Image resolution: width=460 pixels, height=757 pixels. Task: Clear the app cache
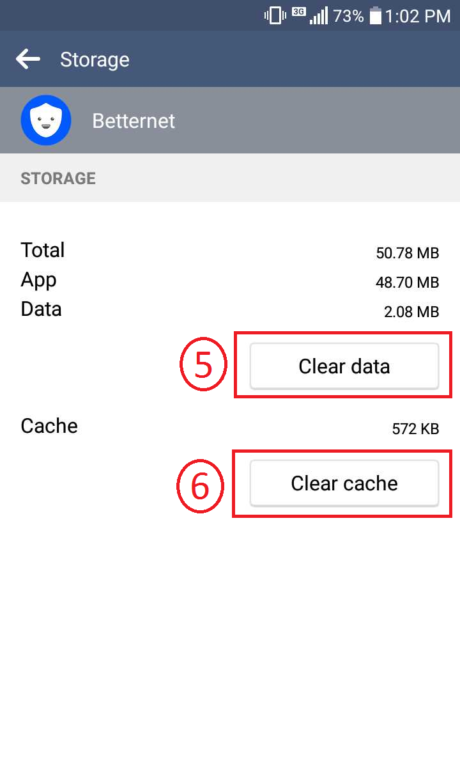[x=344, y=483]
